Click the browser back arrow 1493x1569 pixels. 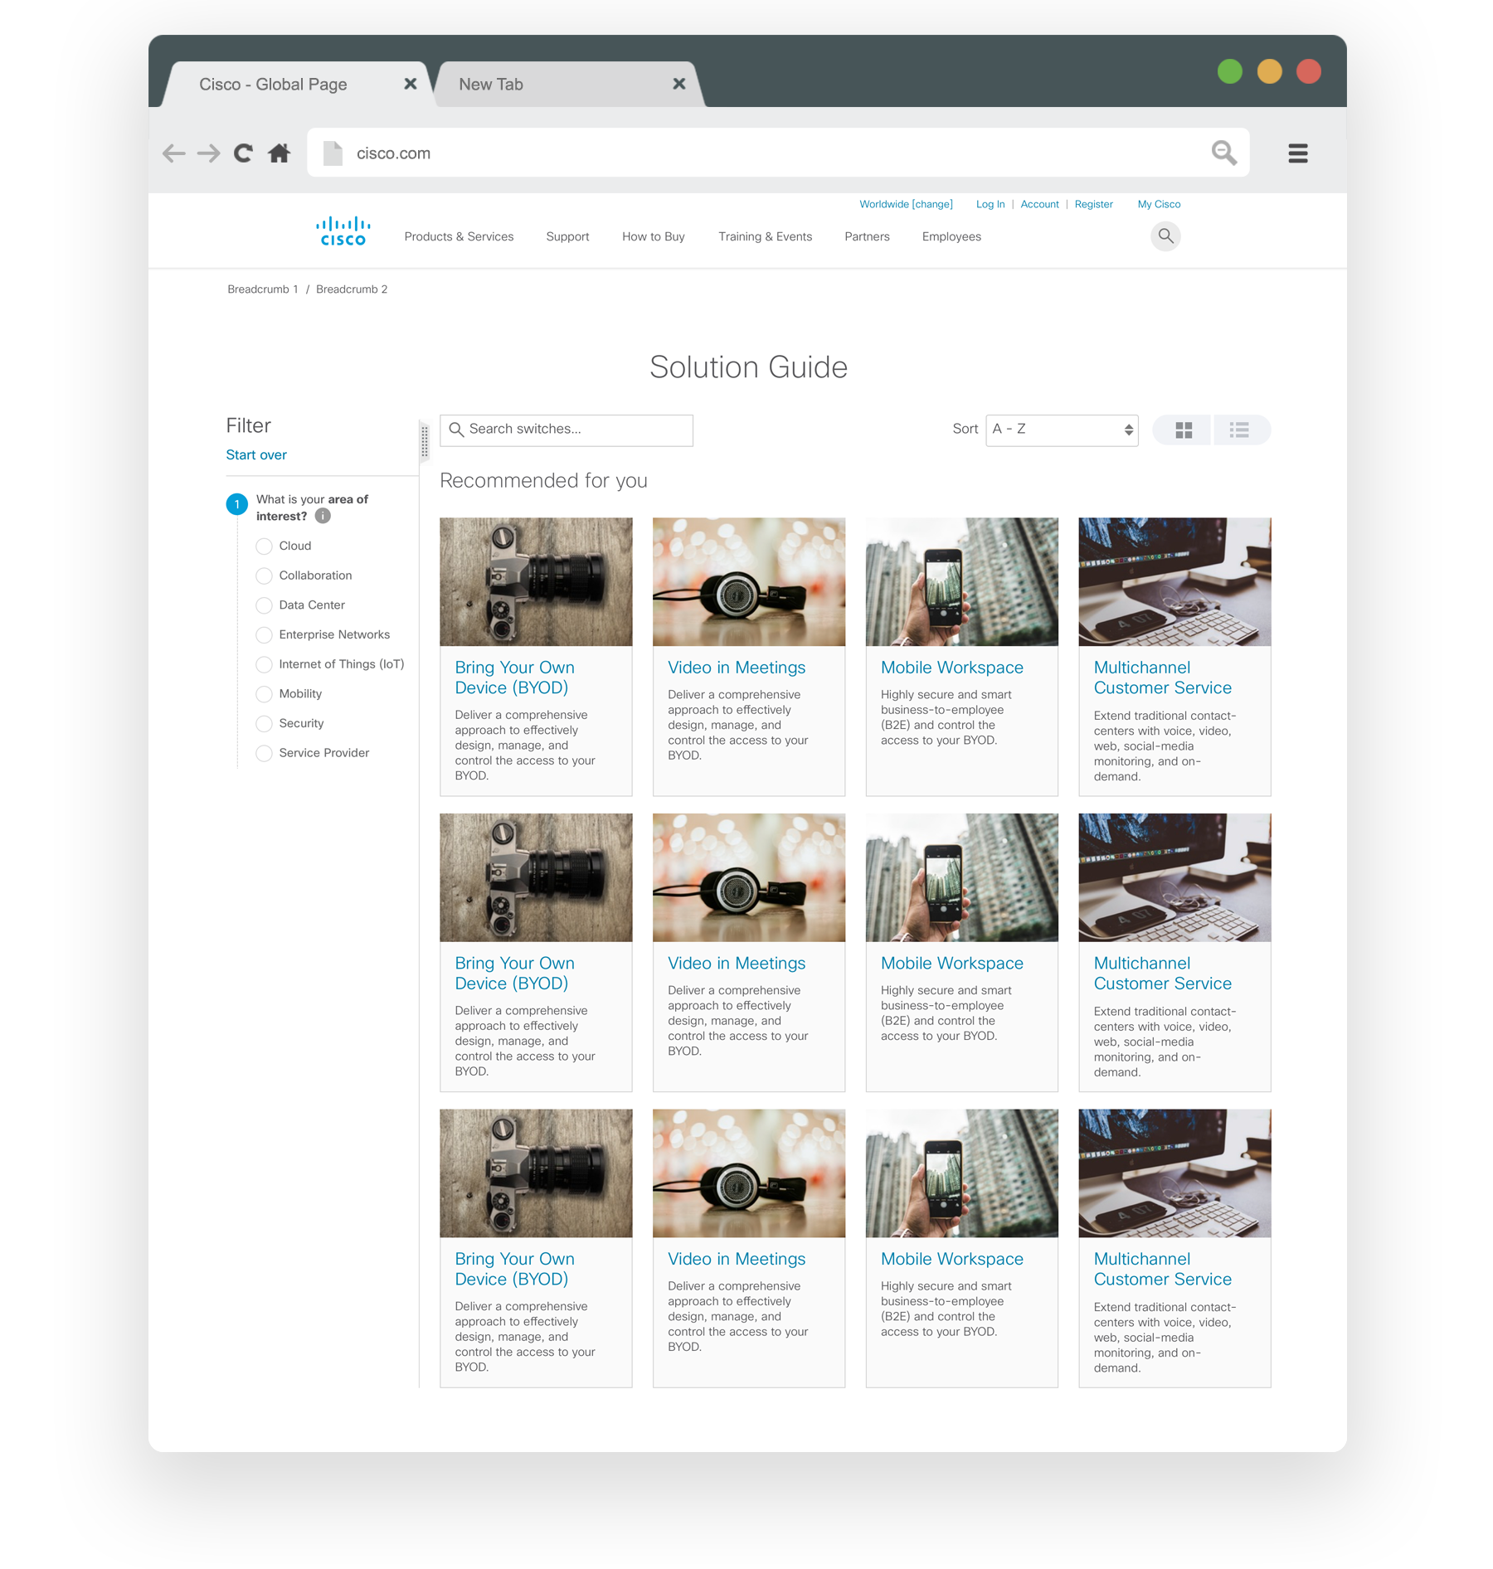point(173,153)
